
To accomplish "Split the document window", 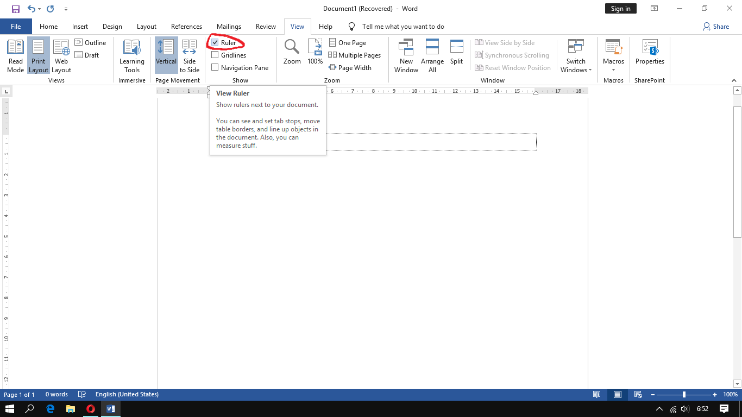I will pyautogui.click(x=457, y=52).
